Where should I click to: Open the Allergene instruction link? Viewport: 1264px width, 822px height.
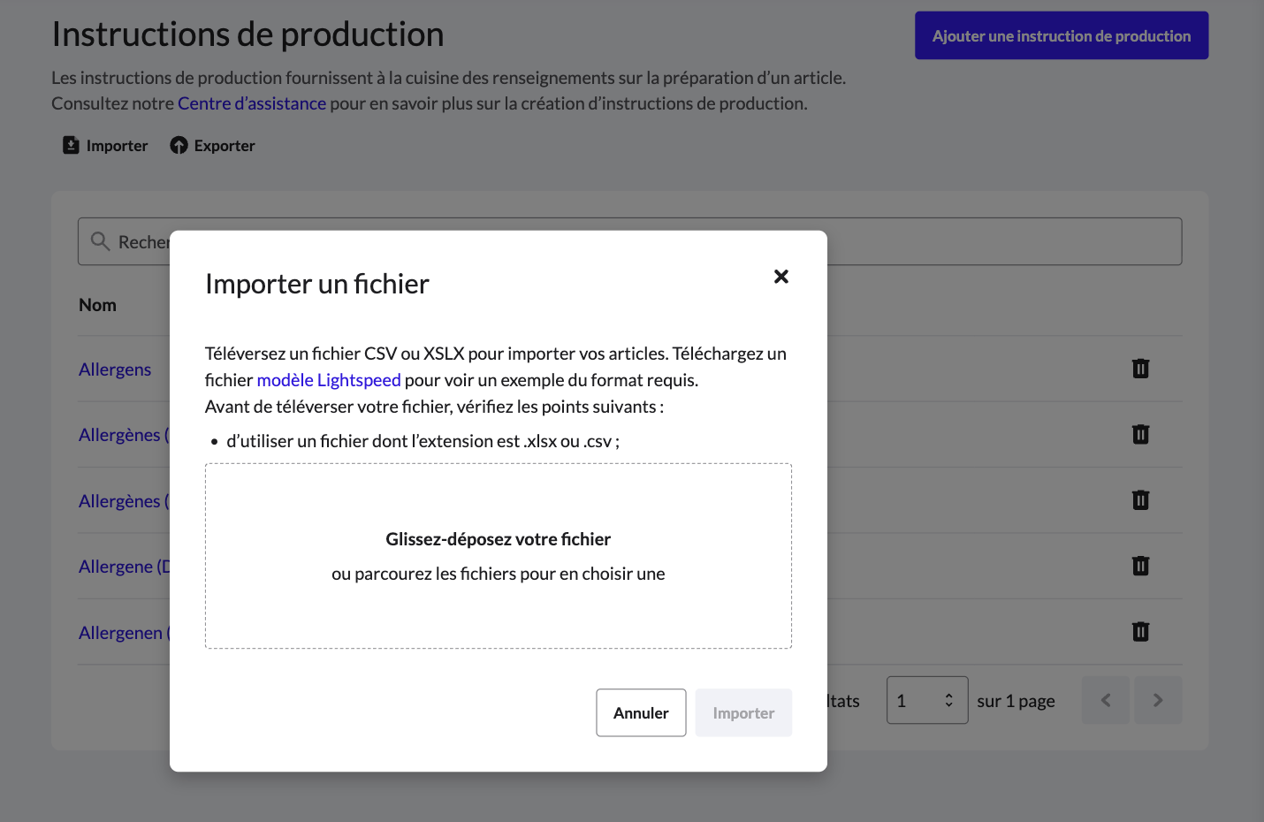point(125,567)
